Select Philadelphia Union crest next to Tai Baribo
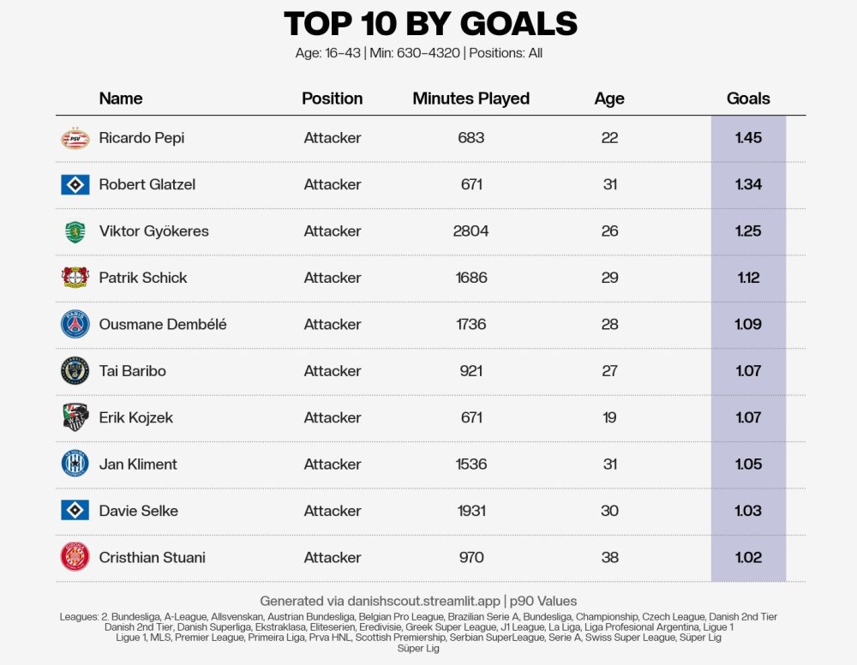Viewport: 857px width, 665px height. (x=75, y=371)
